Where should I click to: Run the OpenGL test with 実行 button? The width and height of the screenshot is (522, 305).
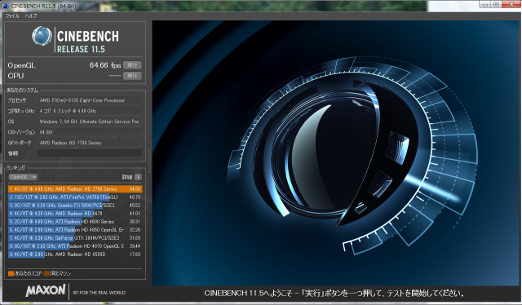pyautogui.click(x=132, y=65)
